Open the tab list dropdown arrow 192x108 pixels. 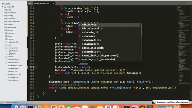pos(190,3)
